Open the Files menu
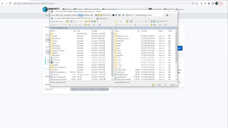The image size is (228, 128). (62, 15)
